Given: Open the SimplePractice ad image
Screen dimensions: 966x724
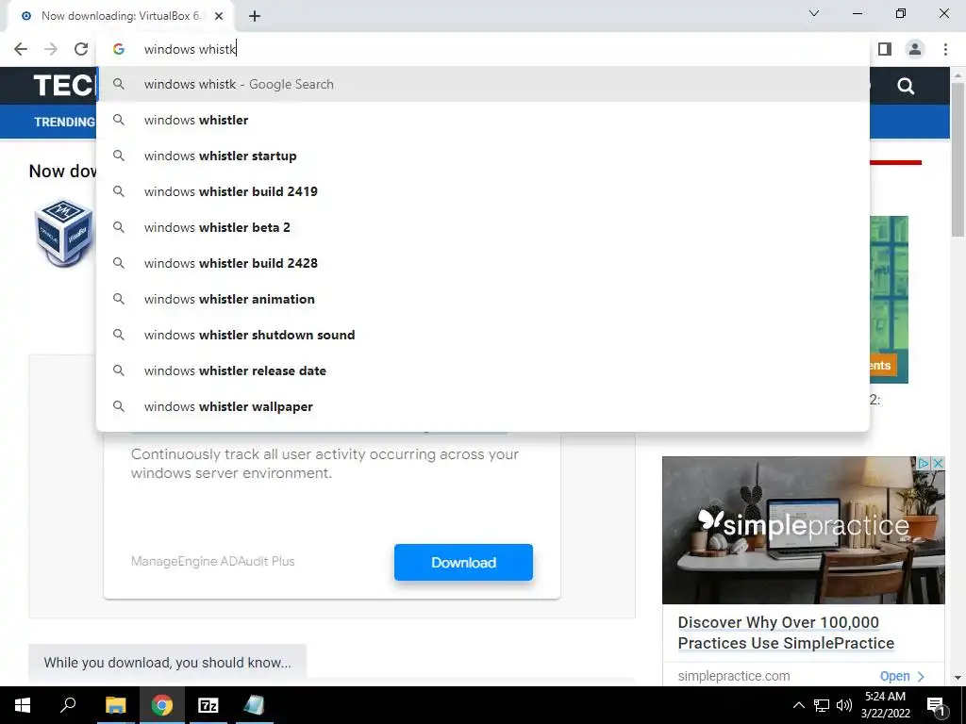Looking at the screenshot, I should (x=804, y=530).
